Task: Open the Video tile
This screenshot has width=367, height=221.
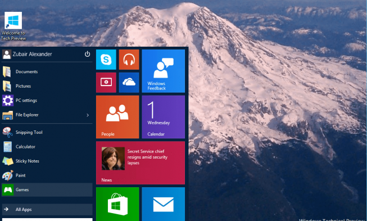Action: [106, 83]
